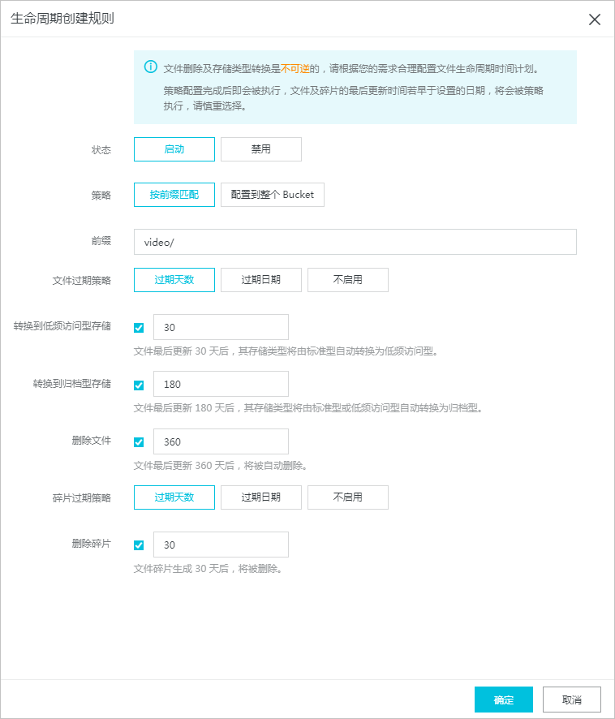615x719 pixels.
Task: Edit the 转换到归档型存储 days field
Action: click(x=221, y=385)
